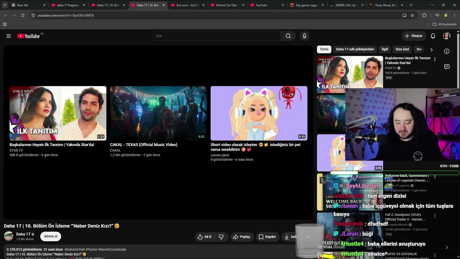Screen dimensions: 460x259
Task: Click the address bar URL
Action: [66, 15]
